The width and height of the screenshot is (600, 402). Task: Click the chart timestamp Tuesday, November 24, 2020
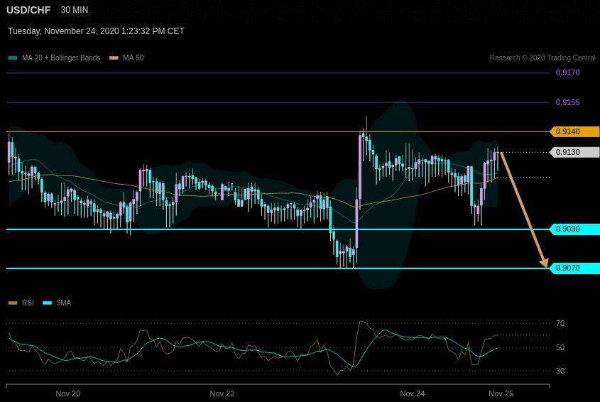point(96,31)
